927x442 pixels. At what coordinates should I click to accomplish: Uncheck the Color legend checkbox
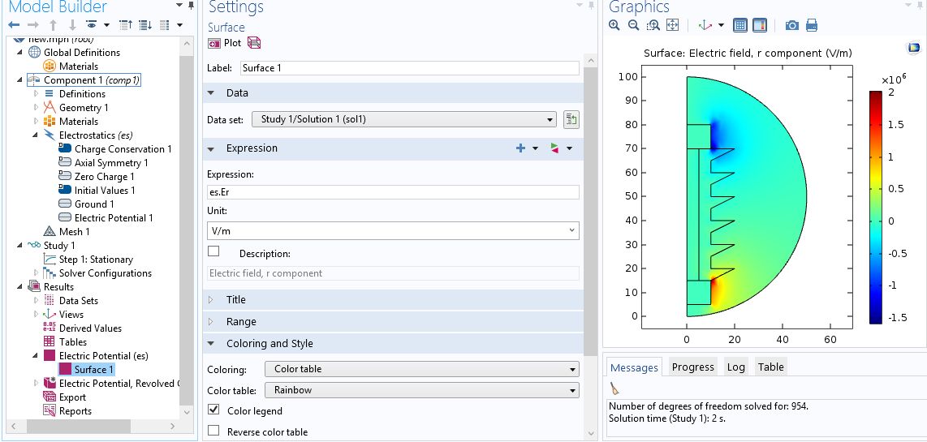click(x=213, y=411)
